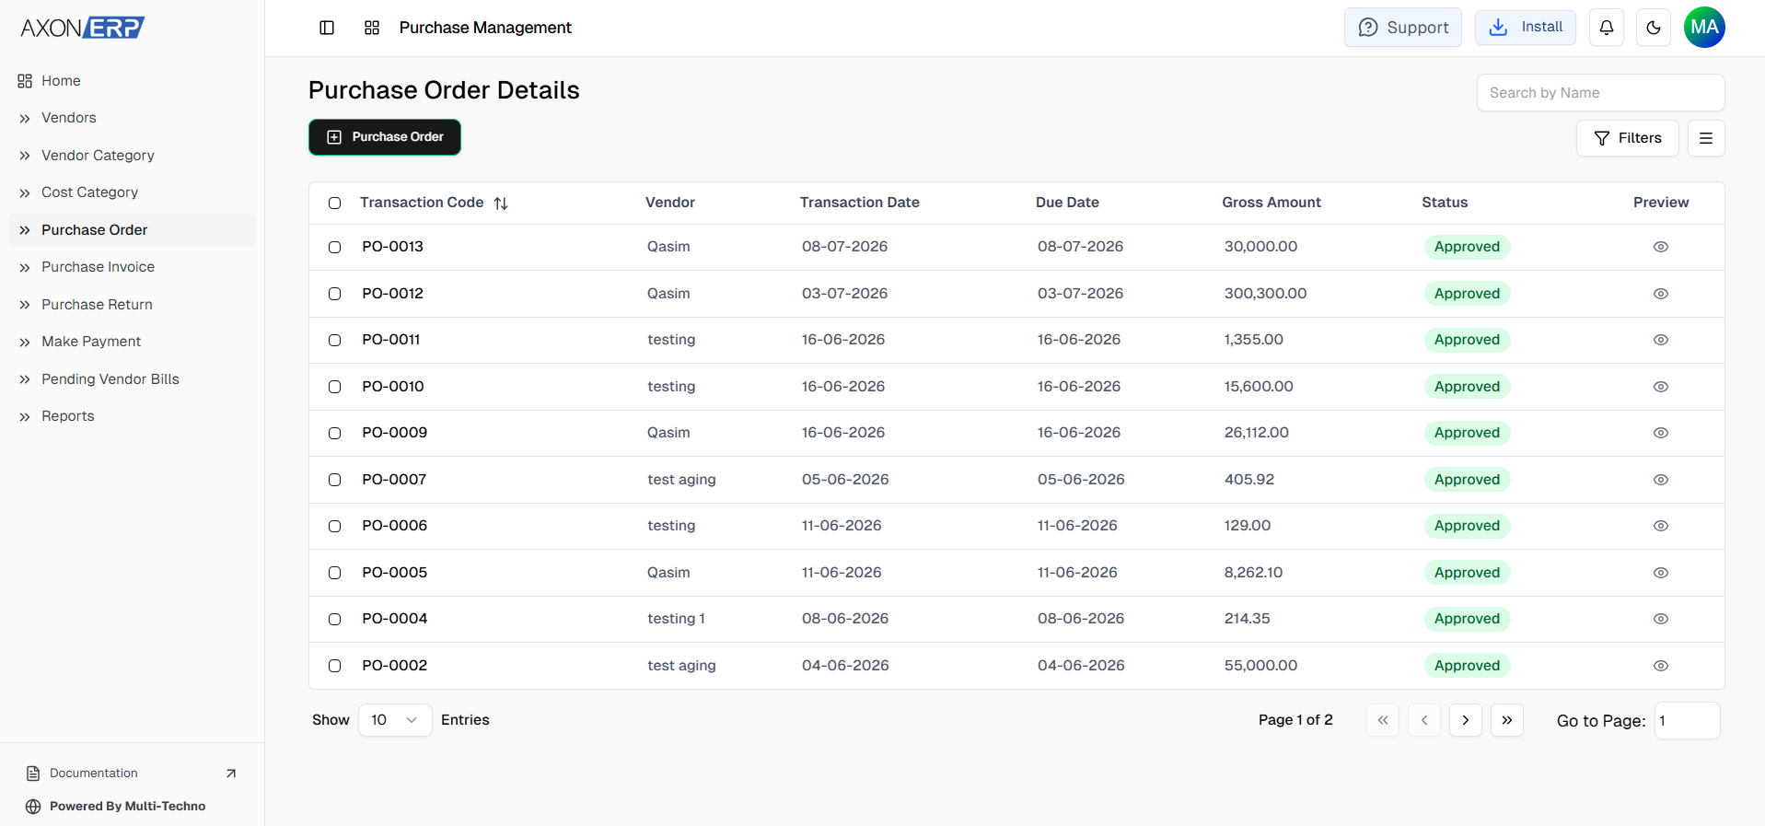Open Purchase Return sidebar item

(132, 305)
